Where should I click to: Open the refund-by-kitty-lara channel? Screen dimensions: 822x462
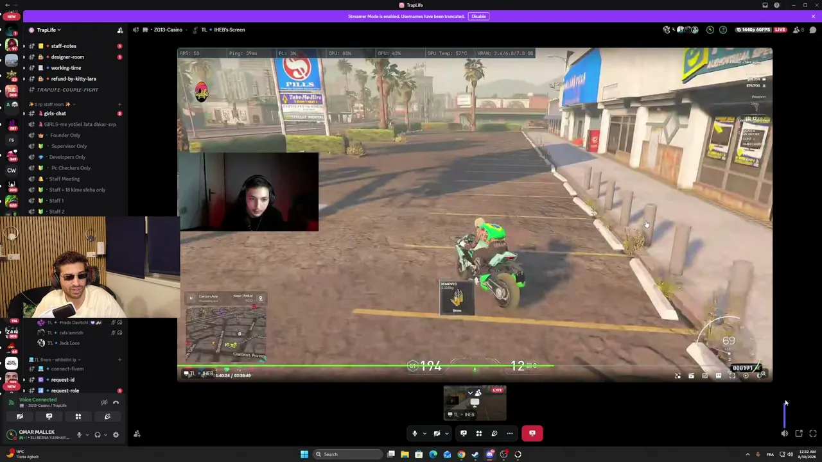tap(73, 79)
